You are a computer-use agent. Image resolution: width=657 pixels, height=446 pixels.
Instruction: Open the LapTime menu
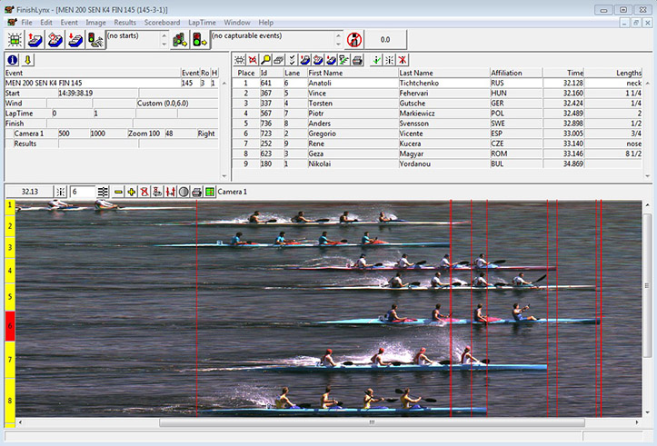coord(202,23)
